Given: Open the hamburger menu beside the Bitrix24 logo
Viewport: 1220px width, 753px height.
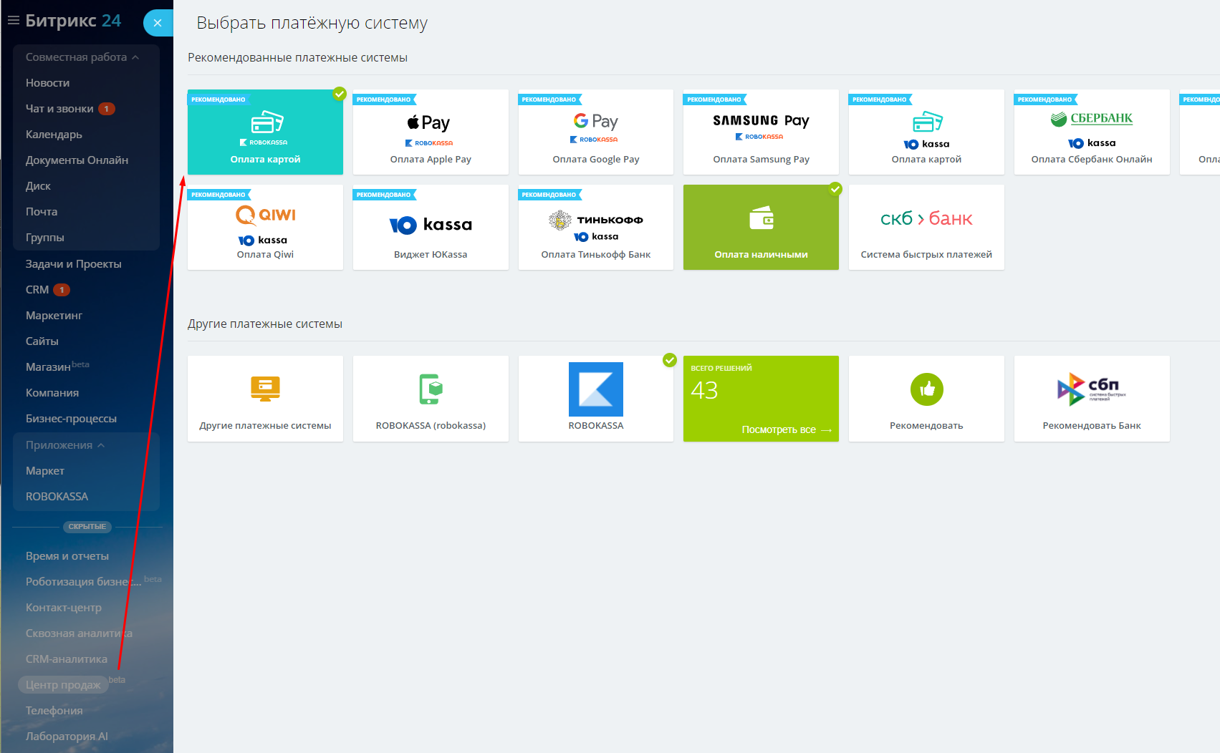Looking at the screenshot, I should coord(13,21).
